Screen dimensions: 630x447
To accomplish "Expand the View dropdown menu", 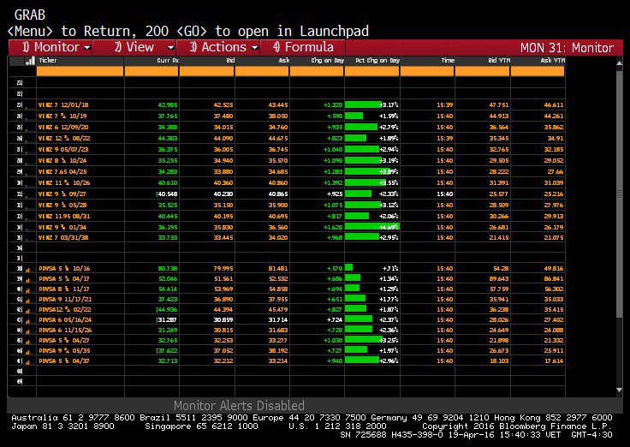I will pos(140,47).
